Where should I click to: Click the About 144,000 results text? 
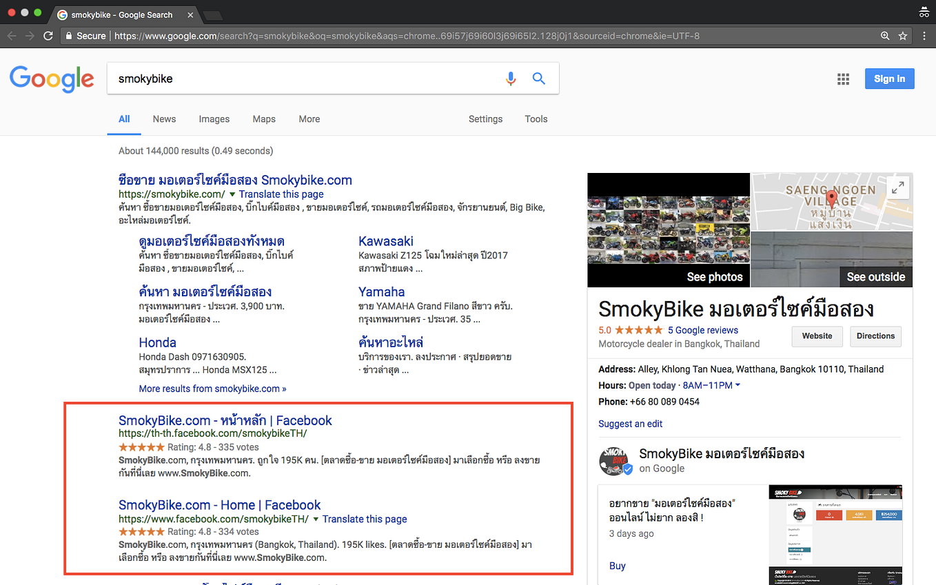pyautogui.click(x=196, y=151)
